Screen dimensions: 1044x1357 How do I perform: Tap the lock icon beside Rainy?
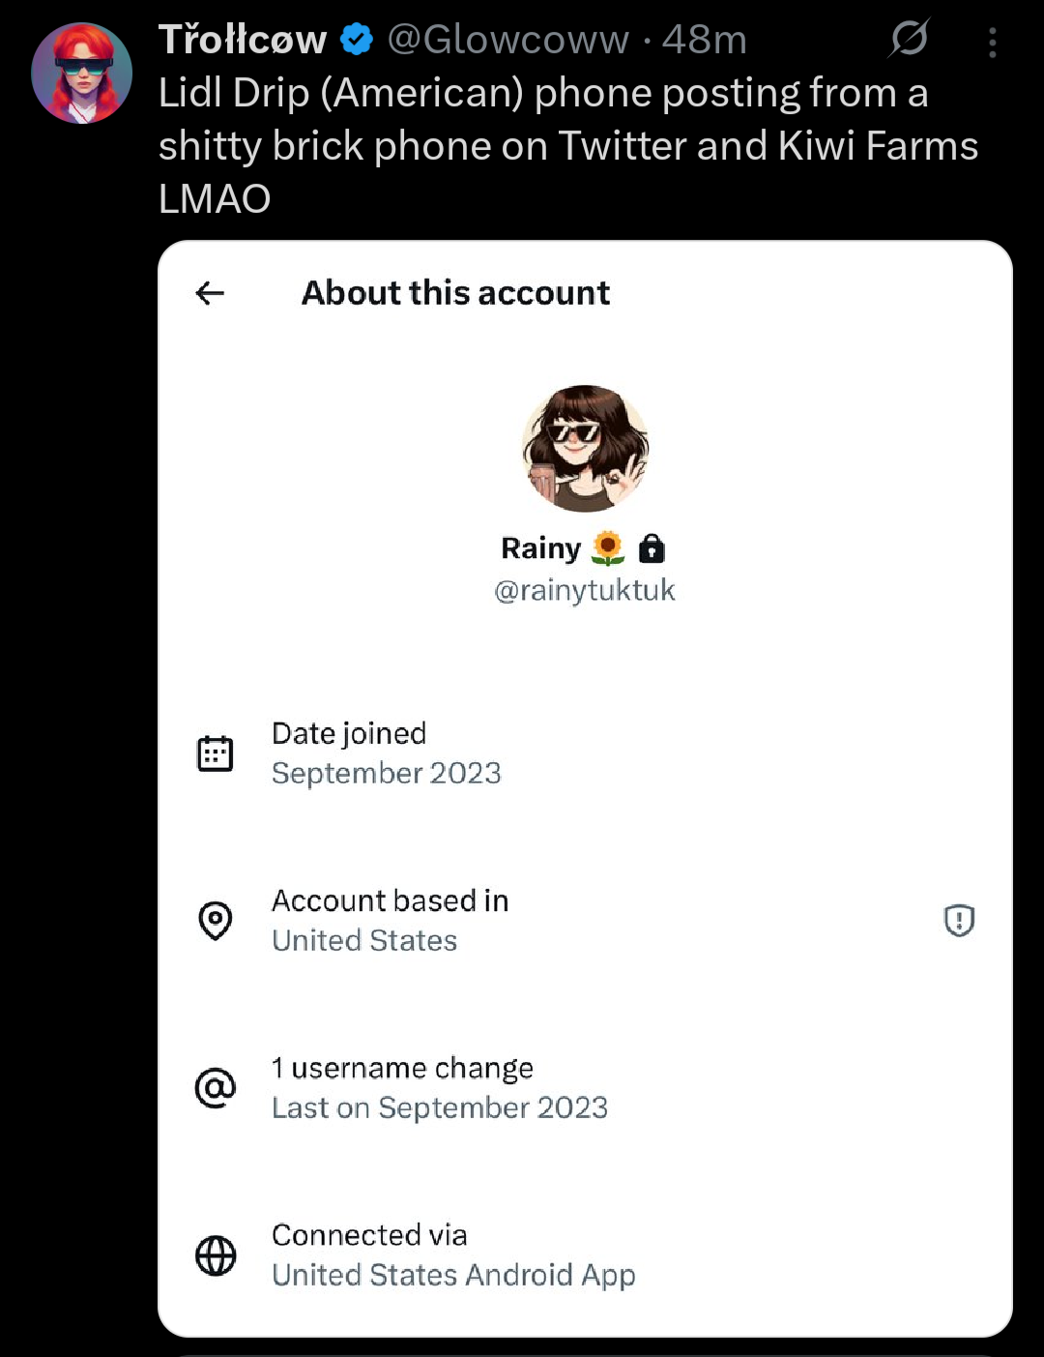[652, 548]
